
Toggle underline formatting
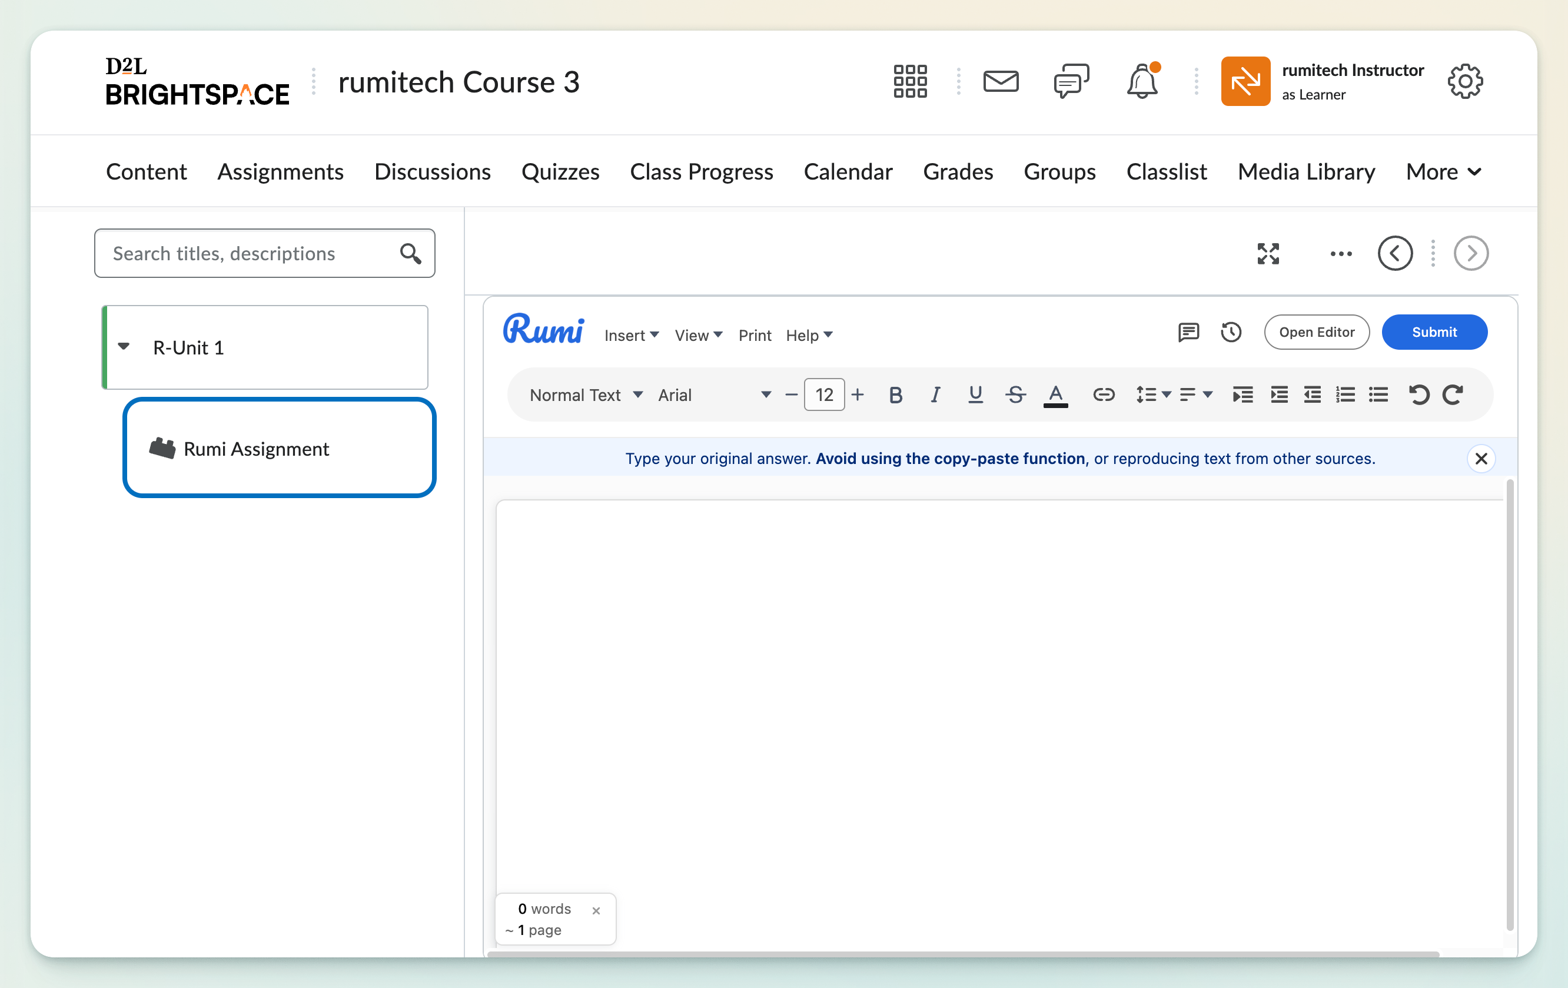coord(975,394)
